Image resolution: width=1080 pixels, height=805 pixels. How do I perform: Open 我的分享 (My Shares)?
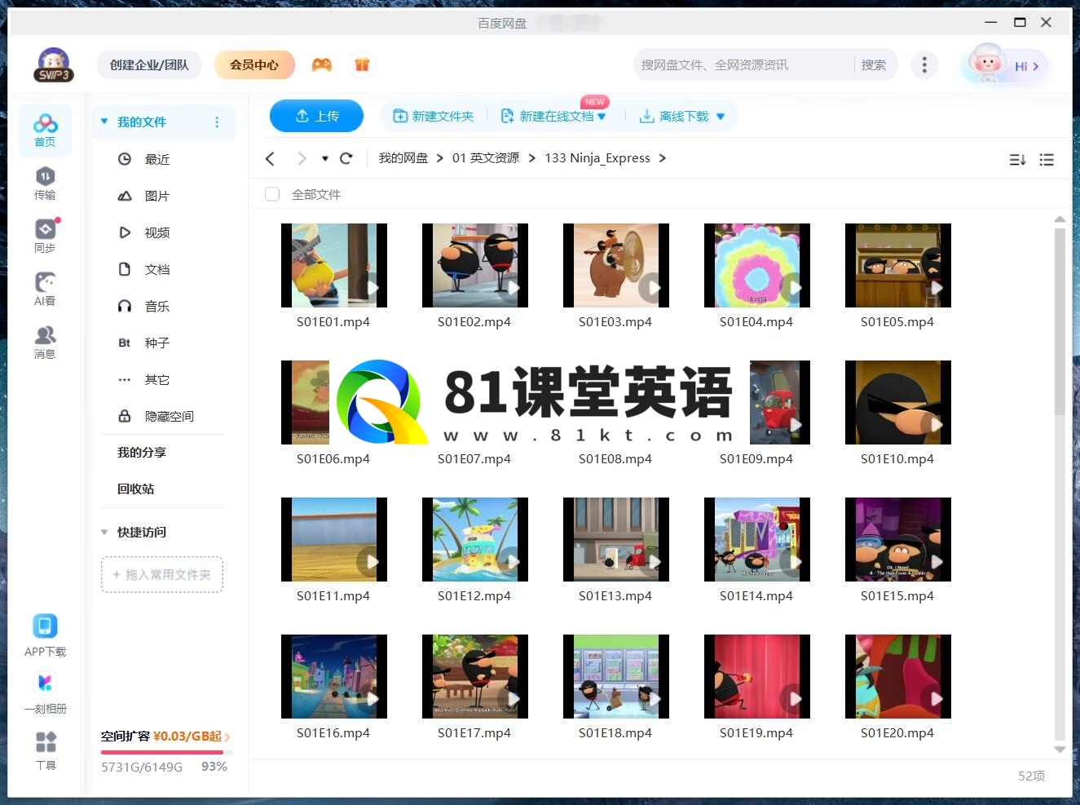click(142, 452)
